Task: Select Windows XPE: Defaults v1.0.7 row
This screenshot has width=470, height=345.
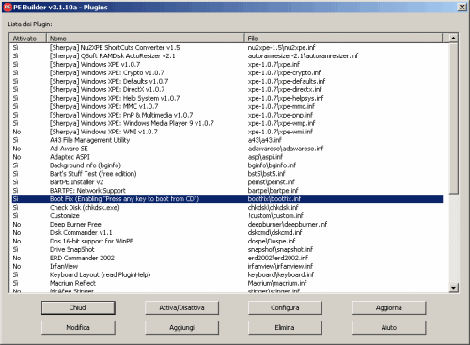Action: pos(227,81)
